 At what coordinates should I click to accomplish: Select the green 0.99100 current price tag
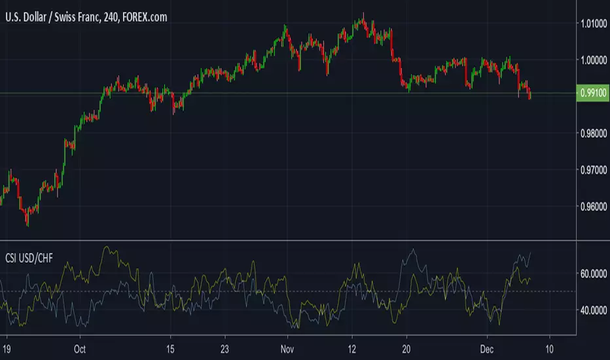point(593,93)
